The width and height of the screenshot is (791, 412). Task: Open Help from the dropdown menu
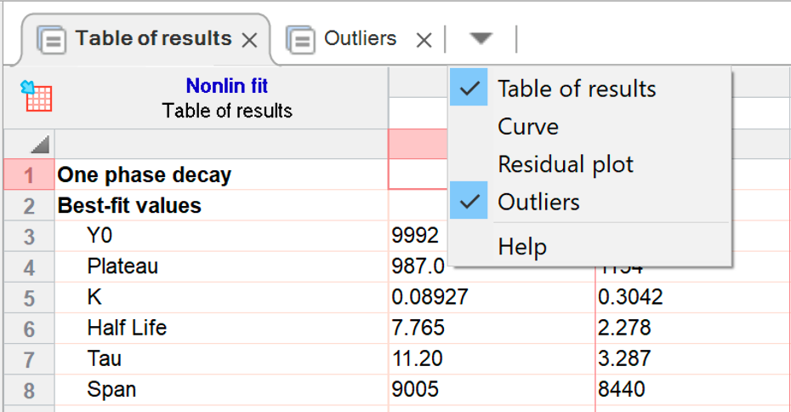coord(522,248)
